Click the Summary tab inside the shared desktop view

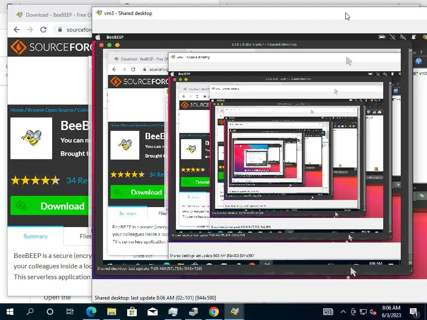[x=128, y=214]
